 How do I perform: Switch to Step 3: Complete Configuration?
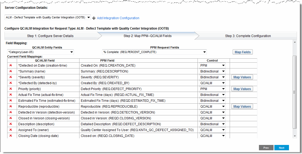click(248, 36)
